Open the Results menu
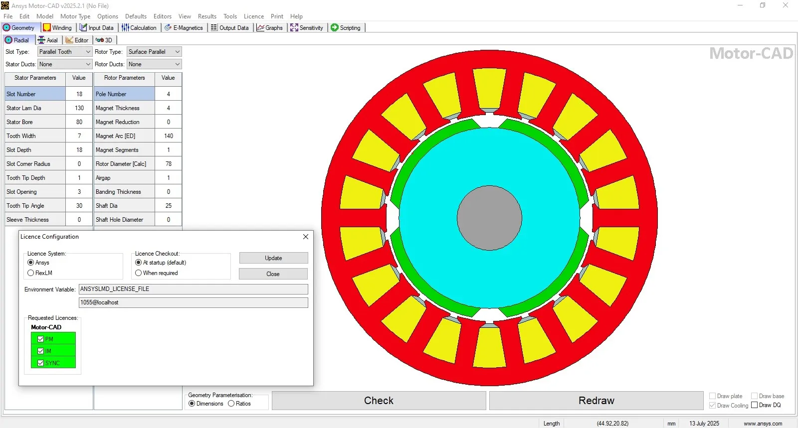The height and width of the screenshot is (428, 798). point(207,16)
